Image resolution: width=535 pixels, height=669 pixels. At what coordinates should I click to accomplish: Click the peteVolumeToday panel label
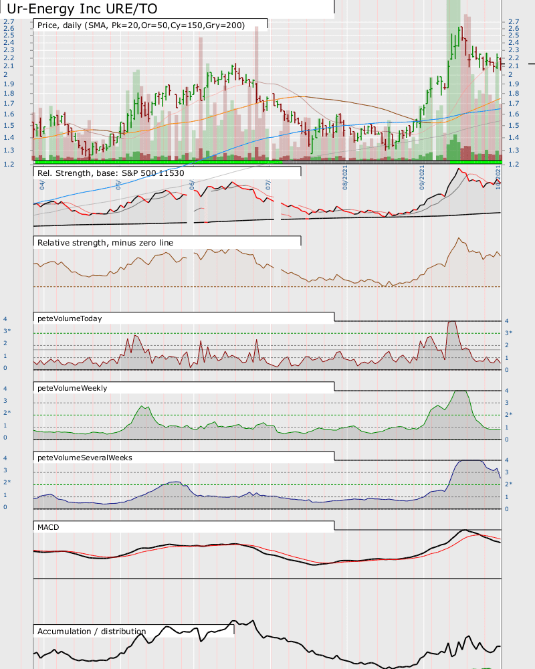(70, 318)
